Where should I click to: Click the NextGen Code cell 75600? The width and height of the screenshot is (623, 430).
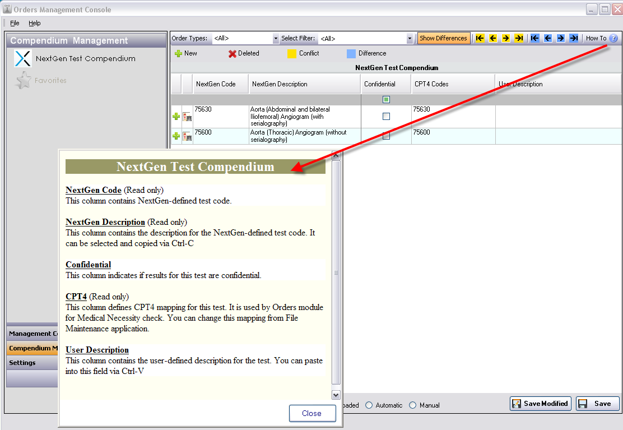pos(221,136)
